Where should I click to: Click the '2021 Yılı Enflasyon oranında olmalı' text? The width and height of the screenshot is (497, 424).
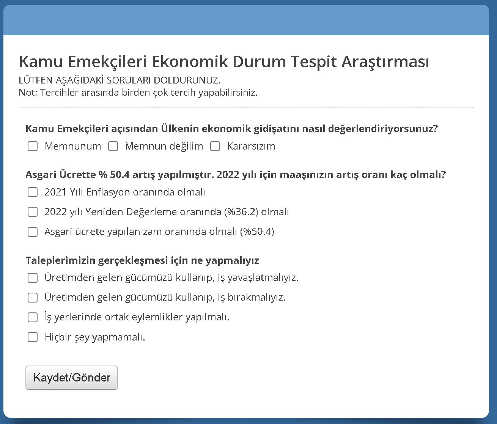click(124, 192)
